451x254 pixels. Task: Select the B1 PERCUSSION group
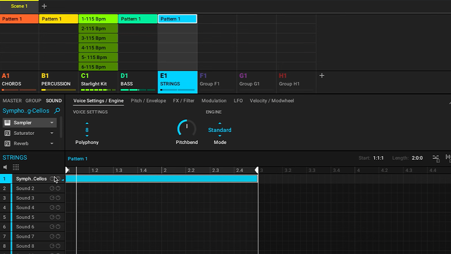tap(59, 82)
